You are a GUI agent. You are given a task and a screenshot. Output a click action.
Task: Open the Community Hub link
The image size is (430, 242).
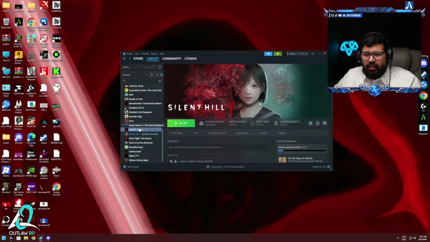217,133
